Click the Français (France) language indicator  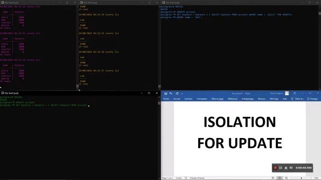click(x=197, y=178)
